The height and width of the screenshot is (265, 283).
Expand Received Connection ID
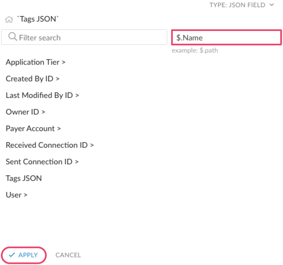coord(50,145)
